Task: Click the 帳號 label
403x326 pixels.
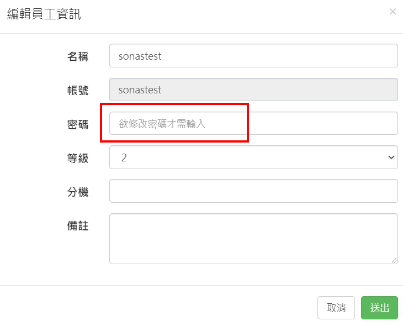Action: click(x=78, y=90)
